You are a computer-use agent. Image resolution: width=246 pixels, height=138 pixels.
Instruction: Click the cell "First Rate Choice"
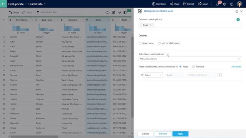[70, 99]
